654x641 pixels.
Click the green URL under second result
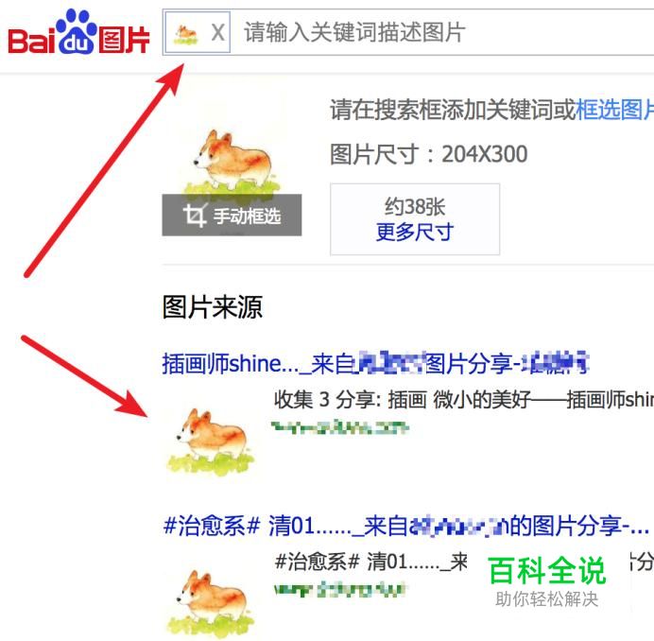339,590
